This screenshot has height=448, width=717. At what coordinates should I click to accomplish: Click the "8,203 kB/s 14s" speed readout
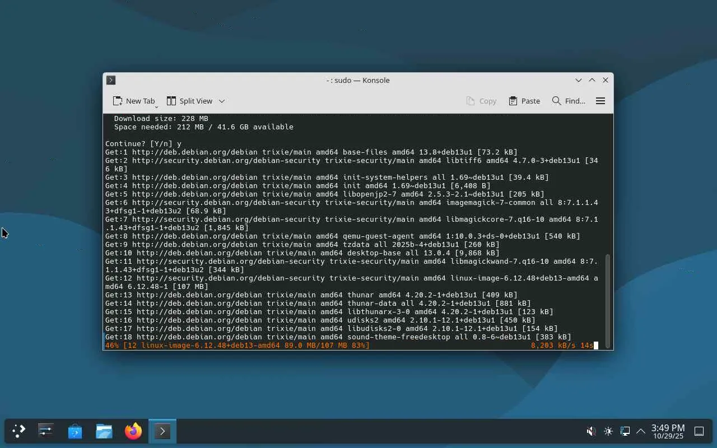click(x=562, y=346)
